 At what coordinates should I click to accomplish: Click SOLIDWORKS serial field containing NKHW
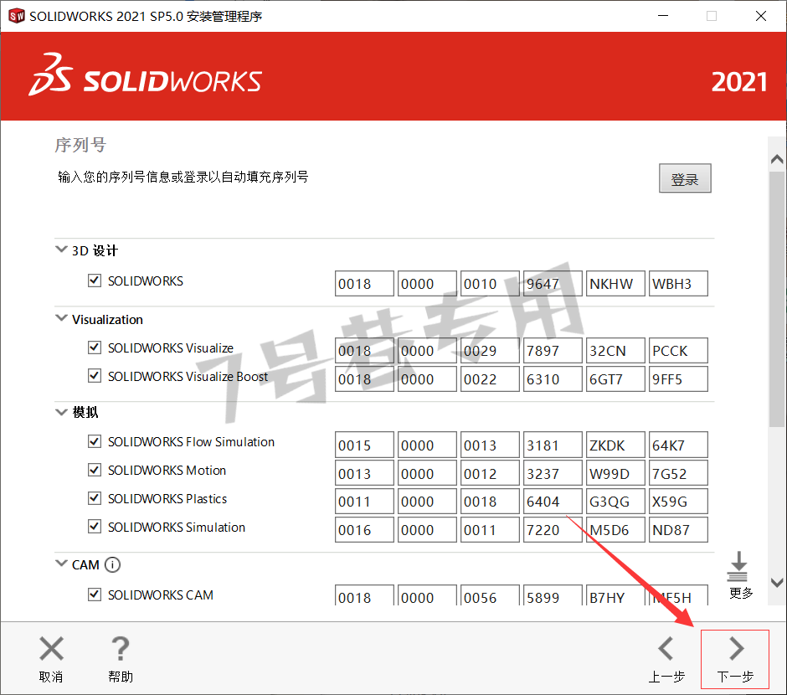click(615, 284)
